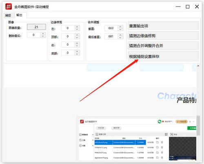The width and height of the screenshot is (204, 164).
Task: Decrease the 右 trim value
Action: coord(77,46)
